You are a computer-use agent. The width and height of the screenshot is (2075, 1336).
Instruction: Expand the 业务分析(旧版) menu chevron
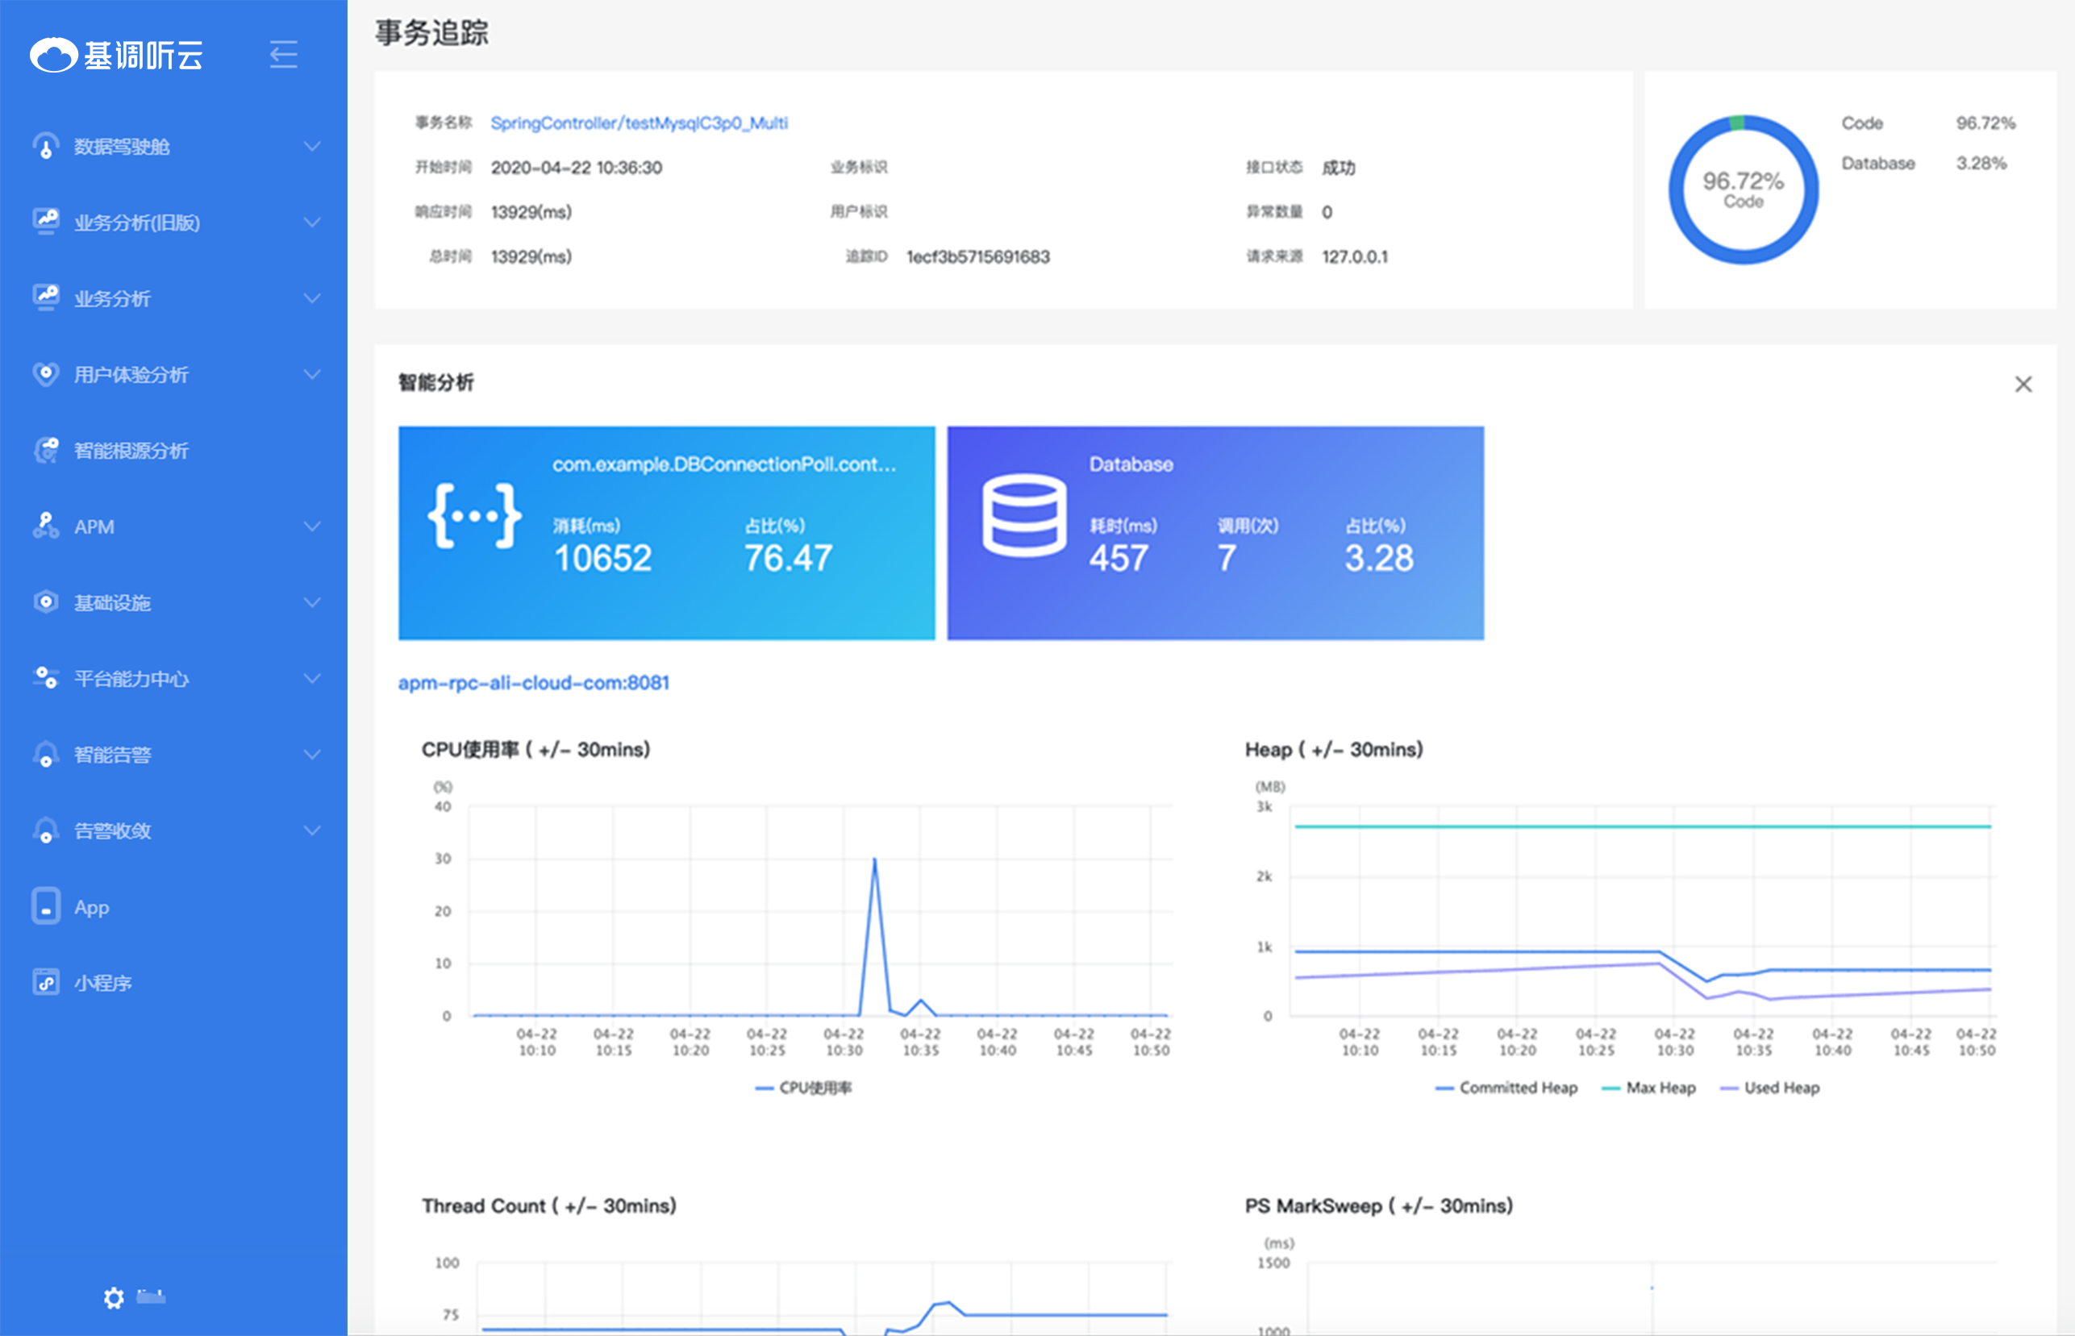(x=311, y=222)
